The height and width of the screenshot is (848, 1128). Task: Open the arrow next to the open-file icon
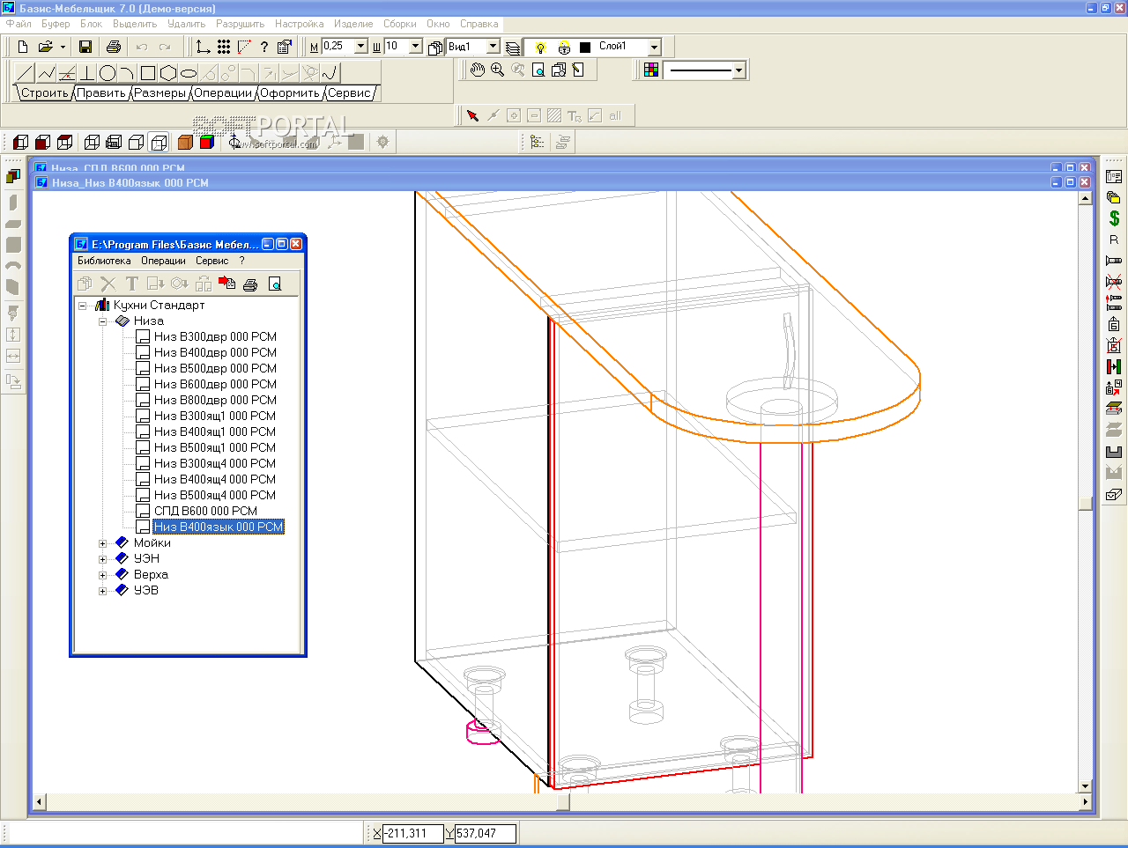pyautogui.click(x=63, y=47)
